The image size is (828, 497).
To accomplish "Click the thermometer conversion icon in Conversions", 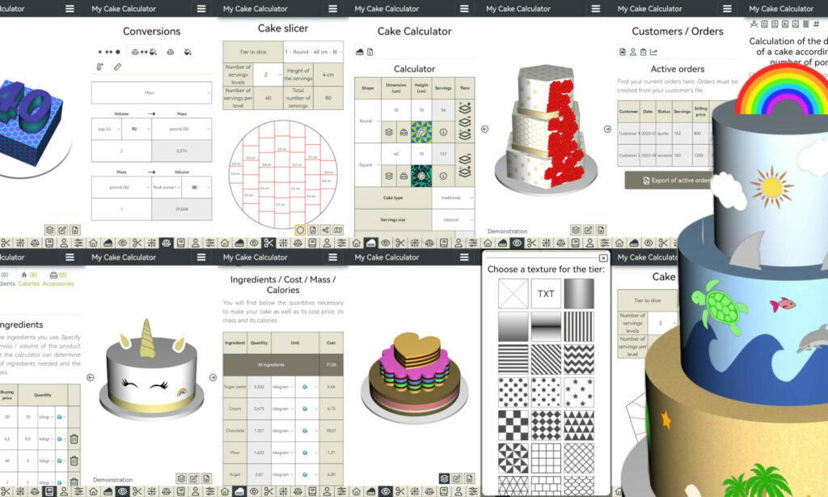I will pyautogui.click(x=99, y=66).
